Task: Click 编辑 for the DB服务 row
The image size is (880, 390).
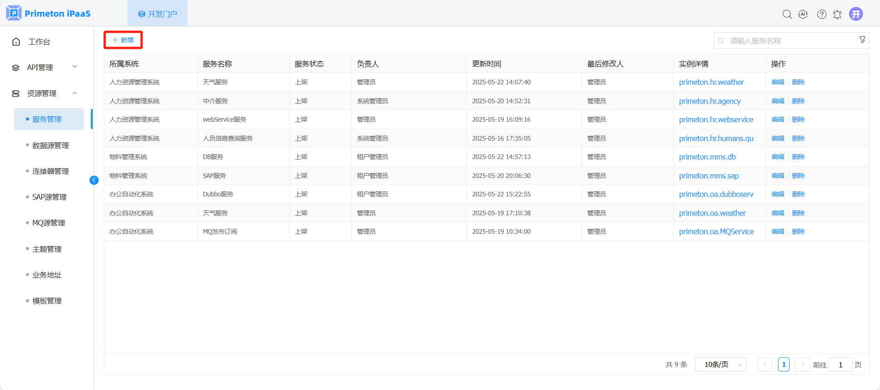Action: (778, 157)
